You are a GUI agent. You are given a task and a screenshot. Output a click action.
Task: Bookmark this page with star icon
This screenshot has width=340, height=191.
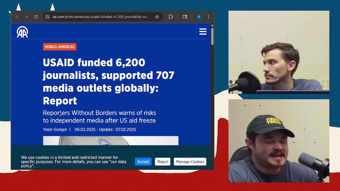[x=157, y=17]
